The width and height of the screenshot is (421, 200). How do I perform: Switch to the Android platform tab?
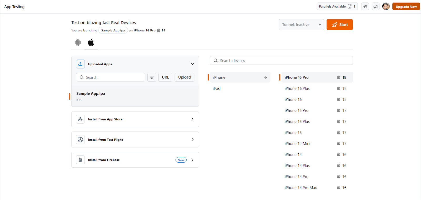tap(78, 42)
